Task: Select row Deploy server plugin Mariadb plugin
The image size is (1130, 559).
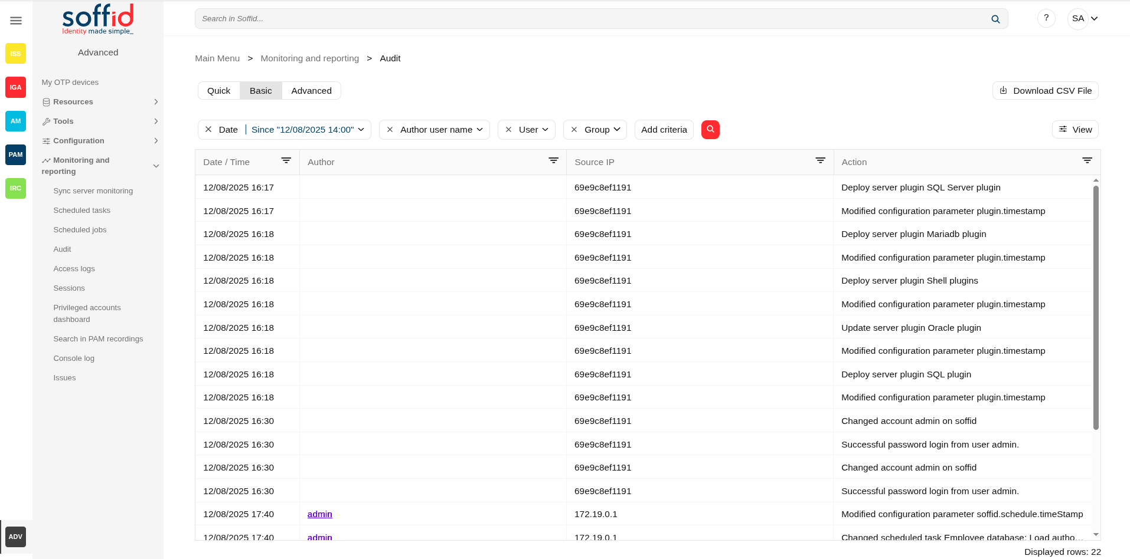Action: pyautogui.click(x=644, y=234)
